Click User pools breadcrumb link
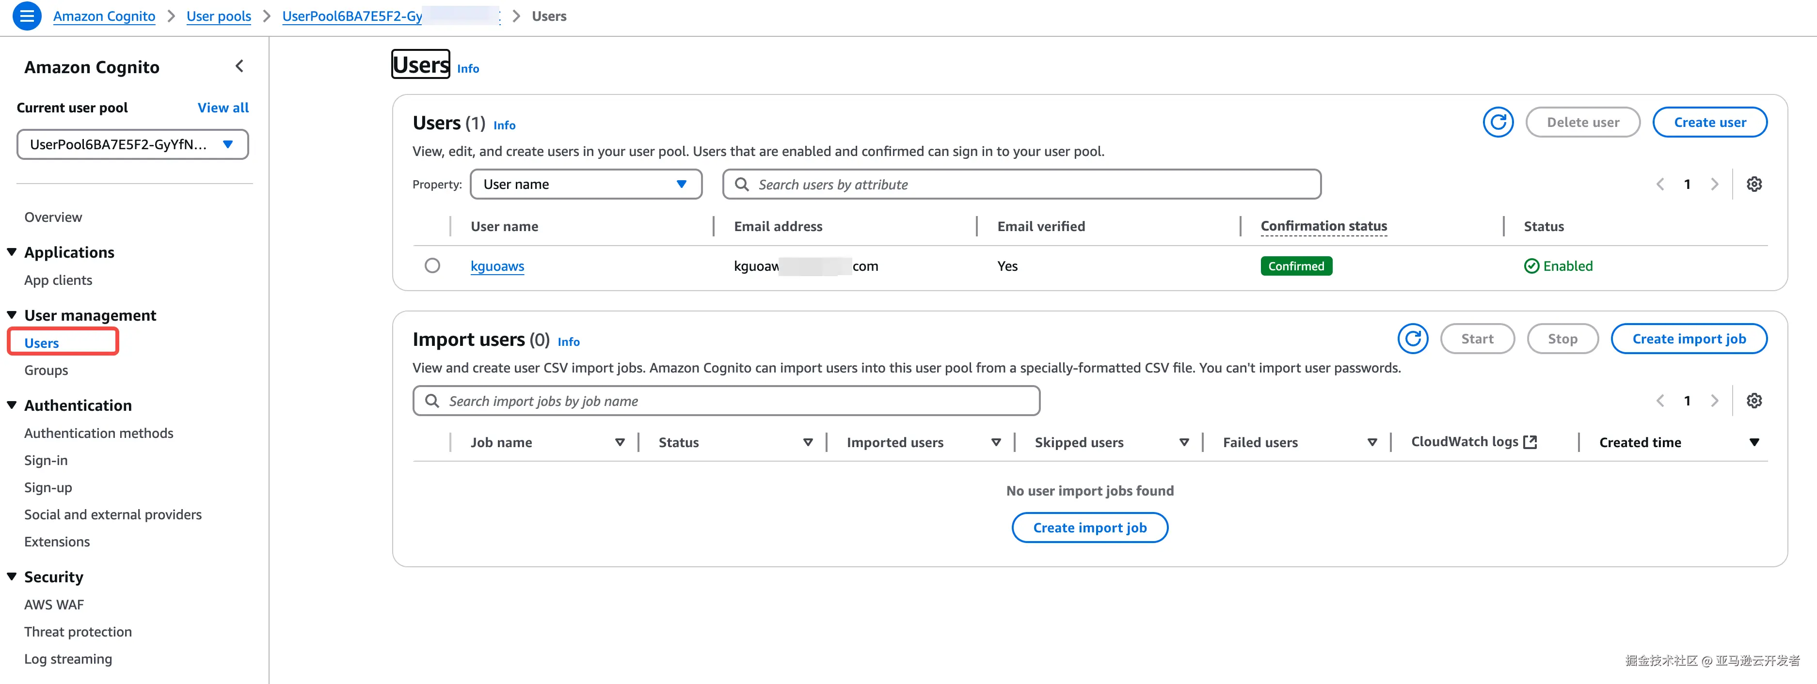The image size is (1817, 684). click(219, 16)
